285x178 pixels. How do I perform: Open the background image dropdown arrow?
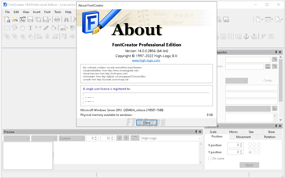click(67, 28)
